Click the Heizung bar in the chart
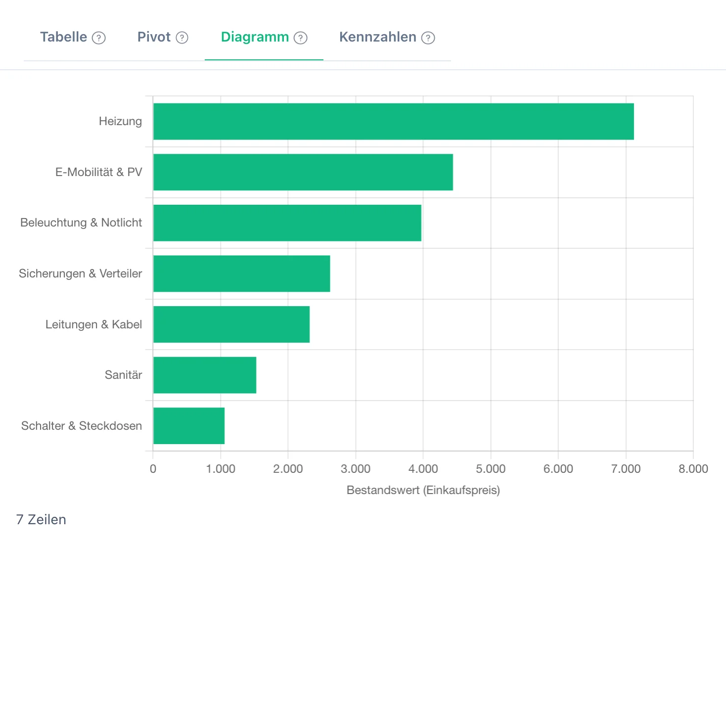This screenshot has width=726, height=725. click(x=394, y=122)
